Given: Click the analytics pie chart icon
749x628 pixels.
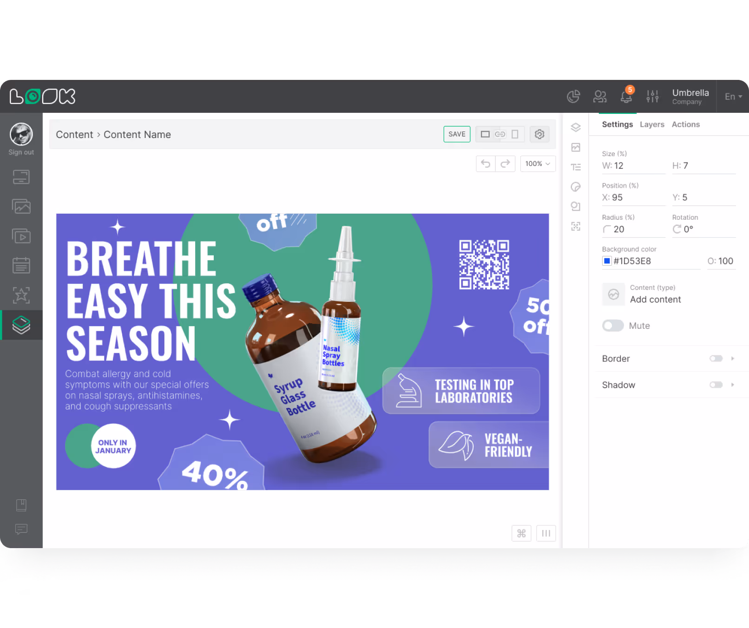Looking at the screenshot, I should (573, 96).
